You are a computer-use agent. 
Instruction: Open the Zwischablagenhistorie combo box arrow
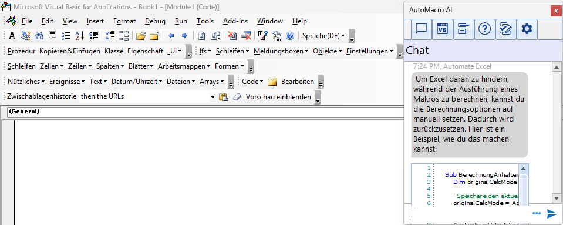[x=212, y=97]
